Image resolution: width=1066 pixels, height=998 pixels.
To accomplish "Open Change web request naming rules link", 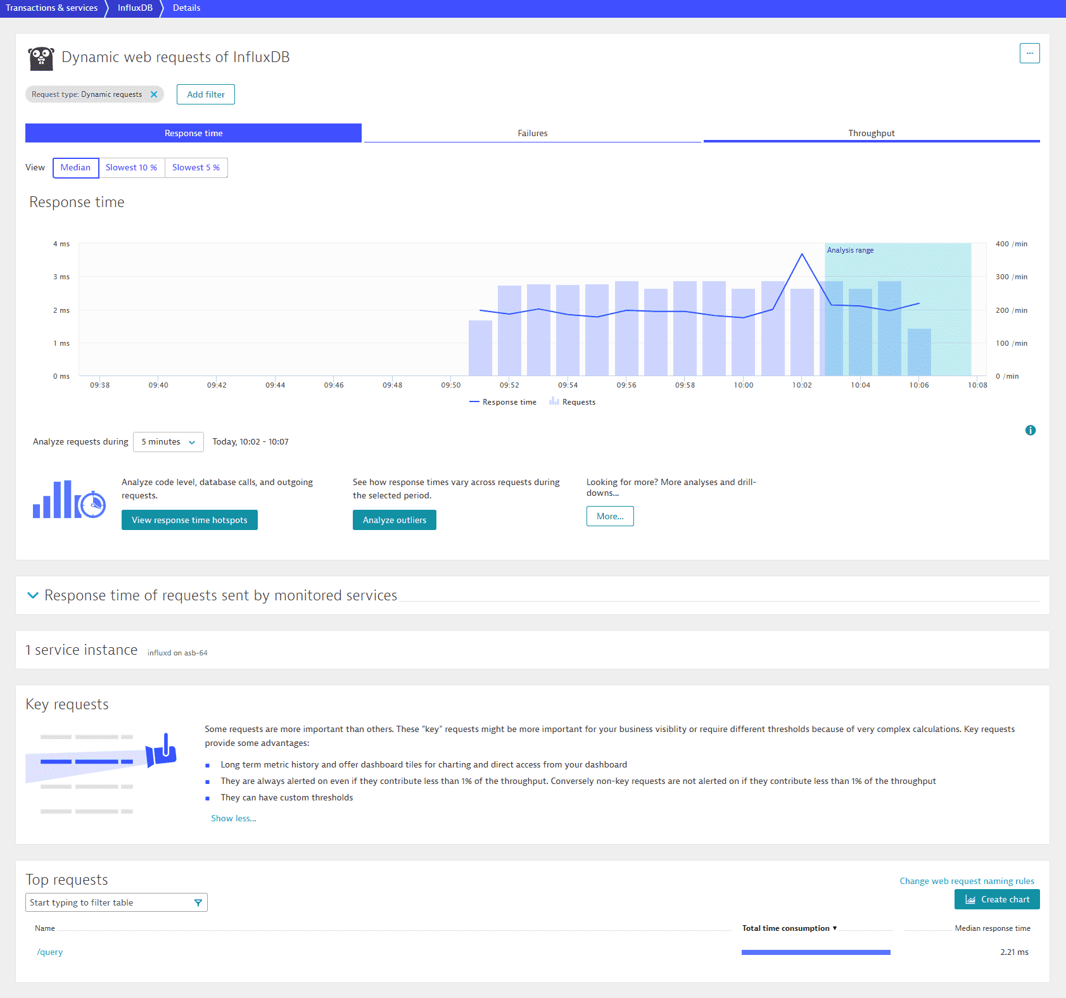I will 967,881.
